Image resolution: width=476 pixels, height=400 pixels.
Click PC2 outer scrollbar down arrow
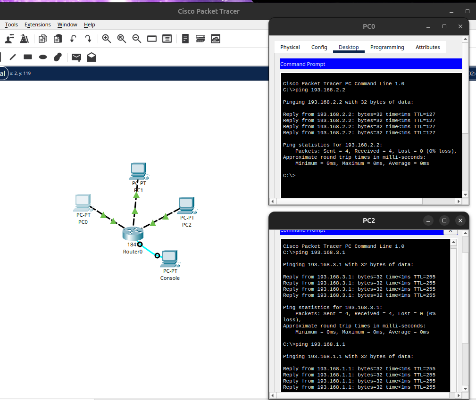(465, 389)
